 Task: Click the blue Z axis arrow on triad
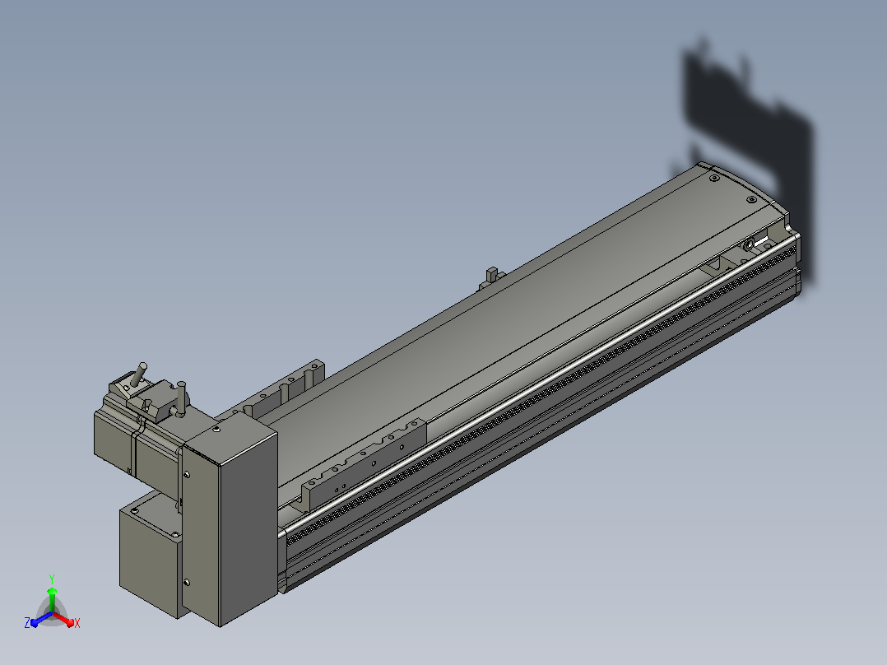(x=41, y=619)
